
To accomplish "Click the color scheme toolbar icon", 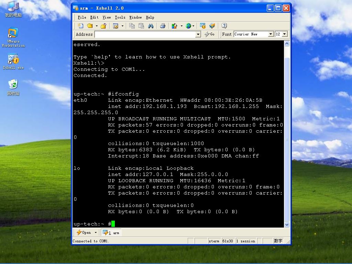I will pyautogui.click(x=174, y=26).
